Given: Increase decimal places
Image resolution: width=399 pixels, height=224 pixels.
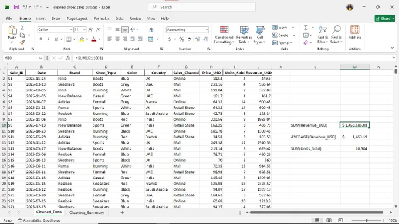Looking at the screenshot, I should coord(198,39).
